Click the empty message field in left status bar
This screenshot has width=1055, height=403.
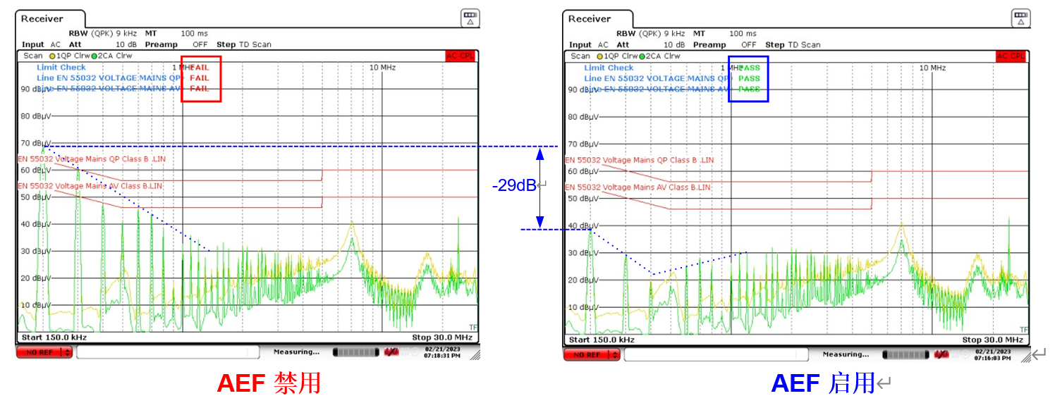tap(168, 352)
